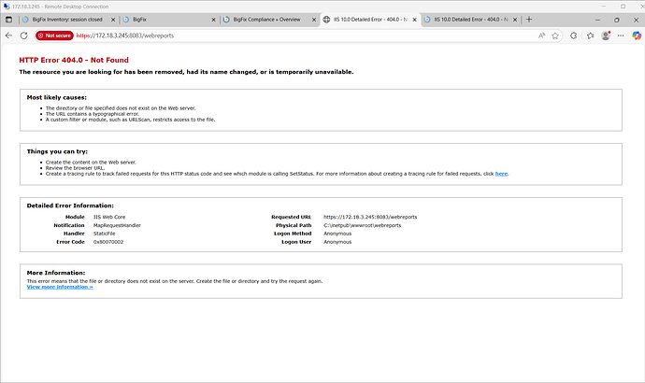This screenshot has height=383, width=645.
Task: Reload the page with refresh icon
Action: tap(25, 35)
